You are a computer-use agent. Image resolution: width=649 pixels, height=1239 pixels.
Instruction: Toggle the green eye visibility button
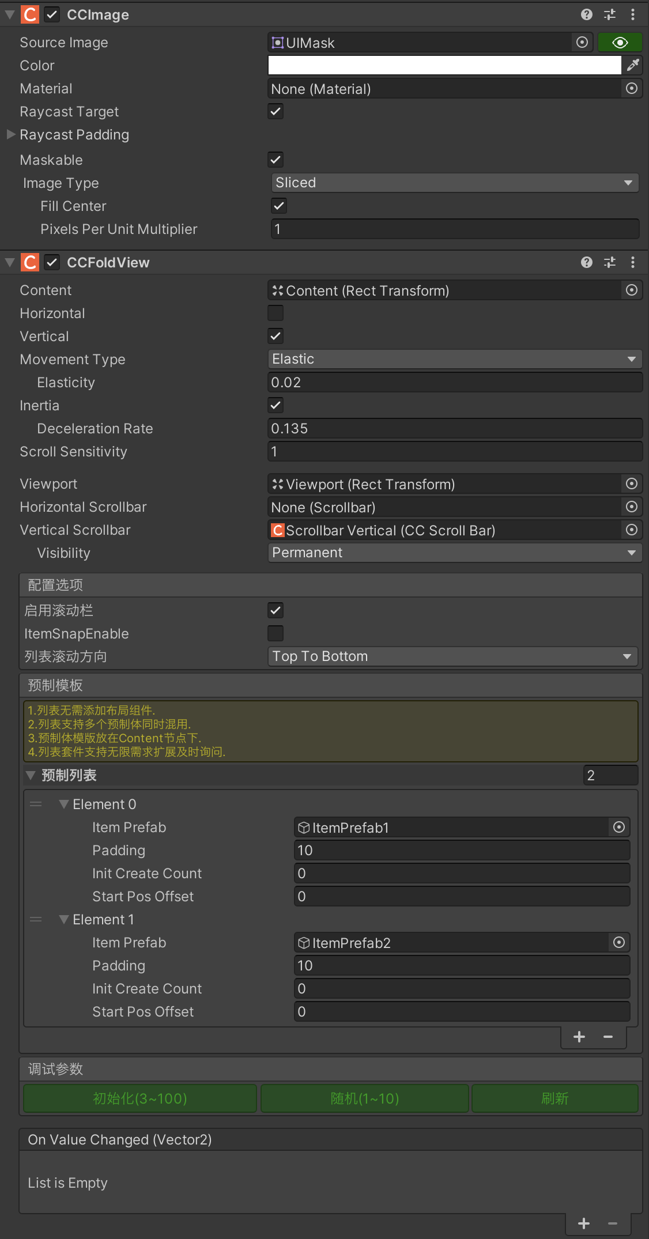tap(620, 42)
